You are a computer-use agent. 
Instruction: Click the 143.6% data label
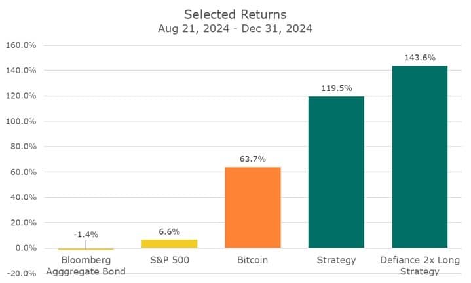pos(419,58)
